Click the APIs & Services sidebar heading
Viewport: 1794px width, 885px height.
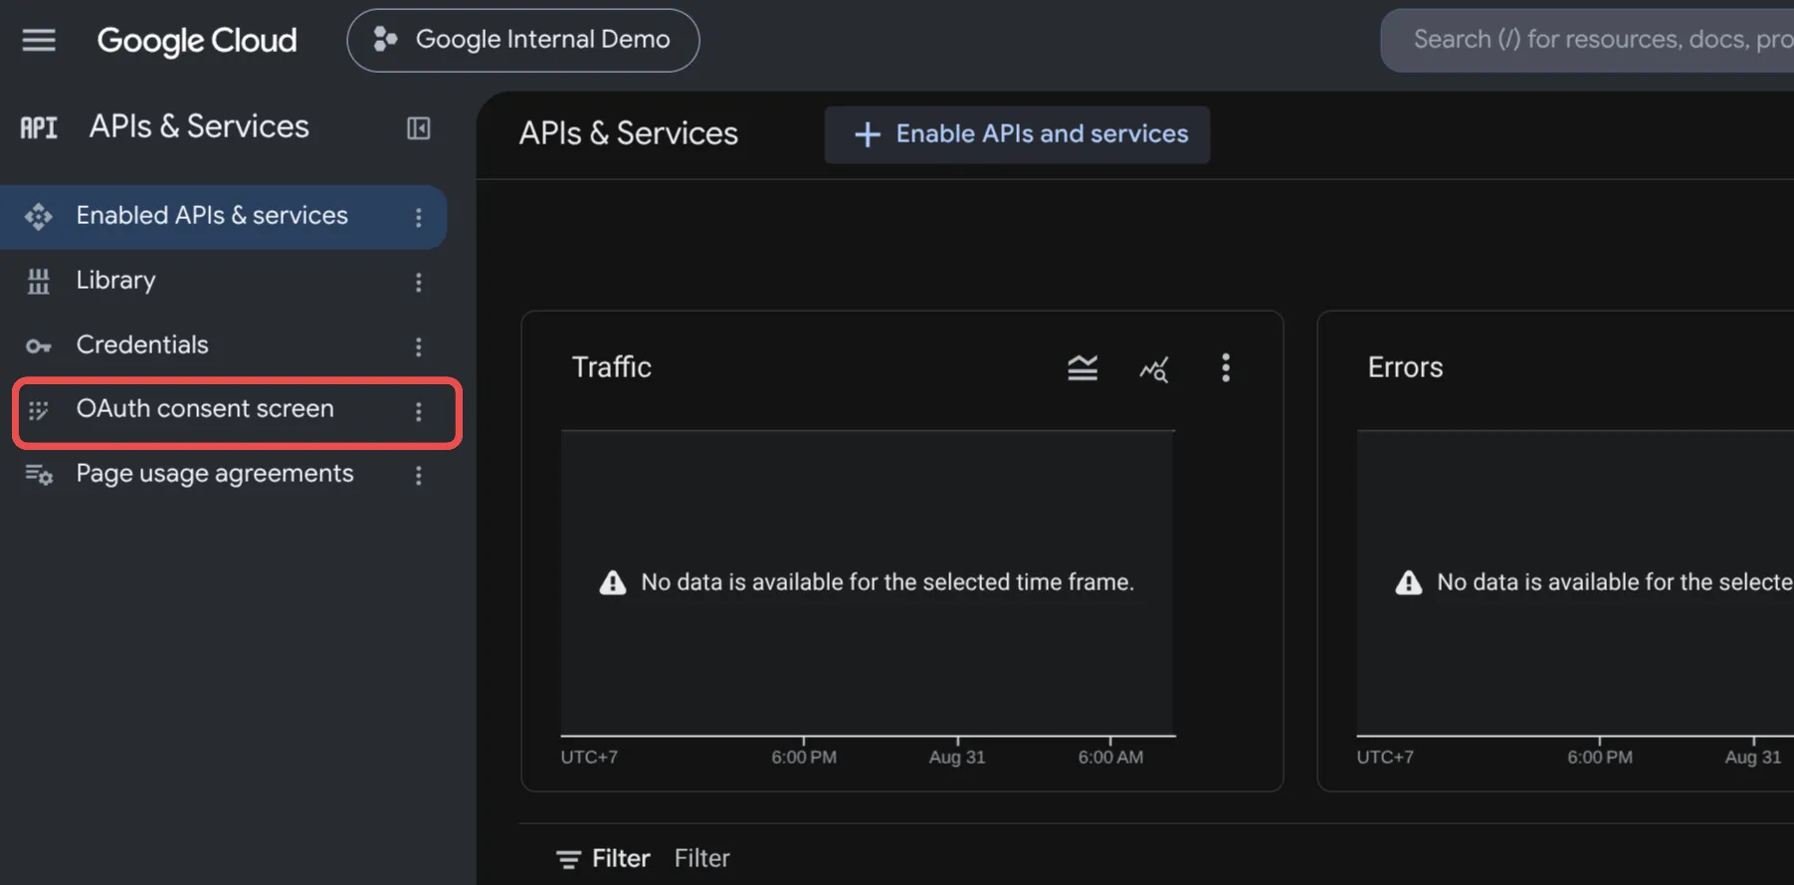(x=199, y=126)
